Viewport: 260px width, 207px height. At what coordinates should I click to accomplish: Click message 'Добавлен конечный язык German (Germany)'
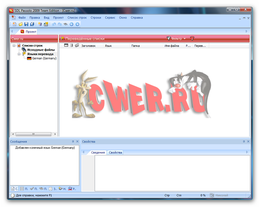[45, 147]
